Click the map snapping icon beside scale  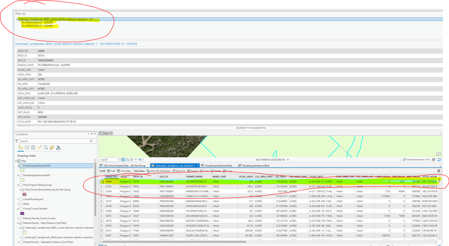pyautogui.click(x=123, y=160)
